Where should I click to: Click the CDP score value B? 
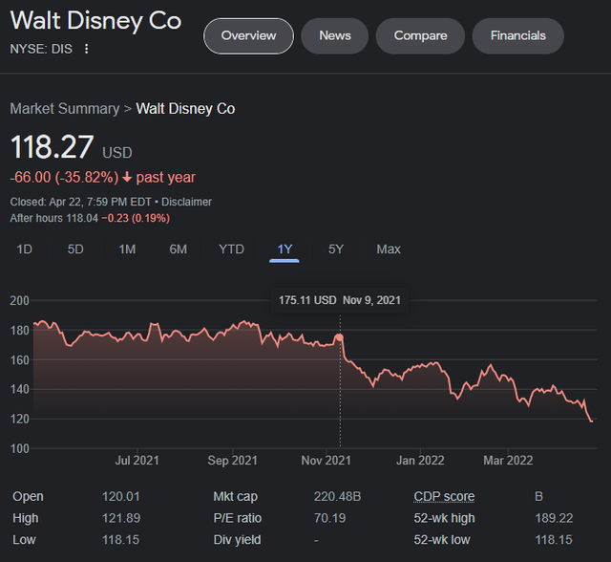pos(538,496)
